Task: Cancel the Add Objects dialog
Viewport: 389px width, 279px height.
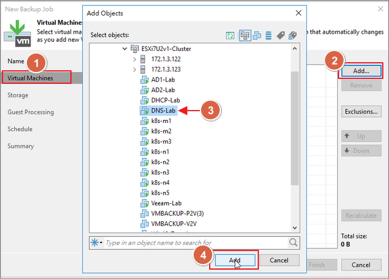Action: click(x=279, y=260)
